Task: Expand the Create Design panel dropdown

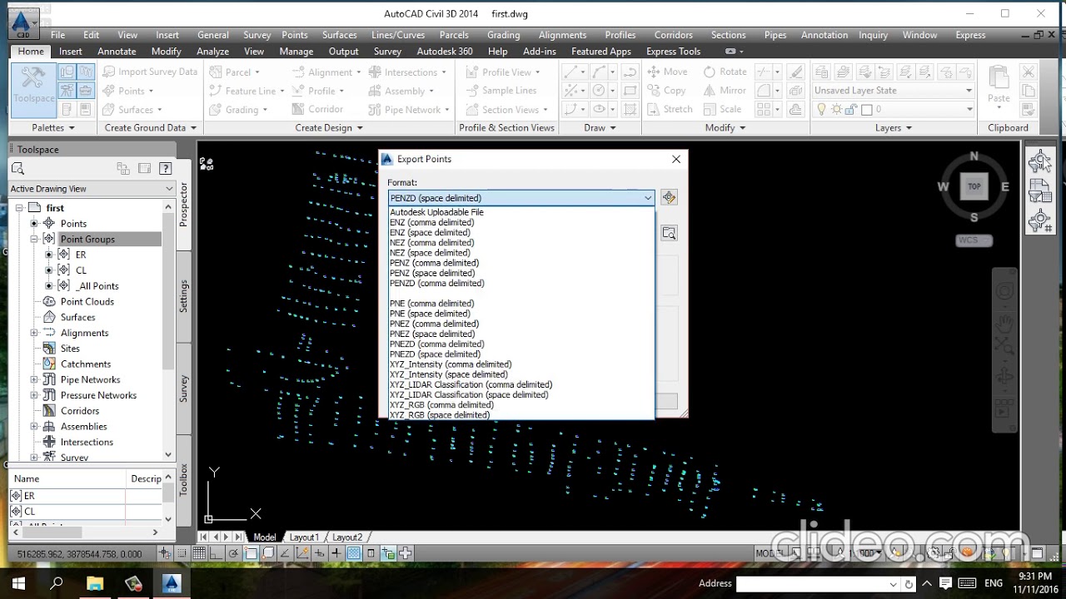Action: click(329, 128)
